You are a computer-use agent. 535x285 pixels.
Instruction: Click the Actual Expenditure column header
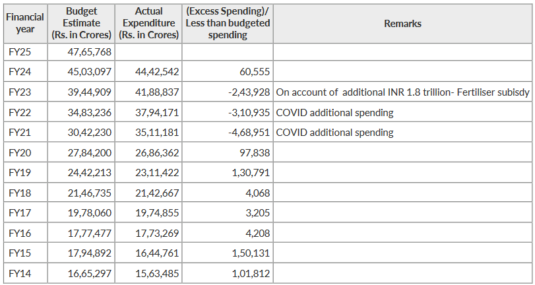pos(148,23)
